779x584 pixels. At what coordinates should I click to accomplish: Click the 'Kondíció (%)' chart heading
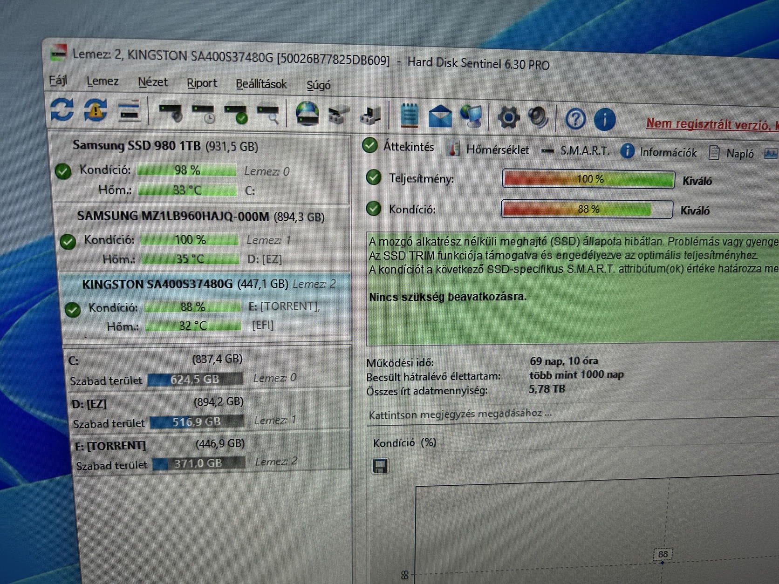tap(404, 442)
